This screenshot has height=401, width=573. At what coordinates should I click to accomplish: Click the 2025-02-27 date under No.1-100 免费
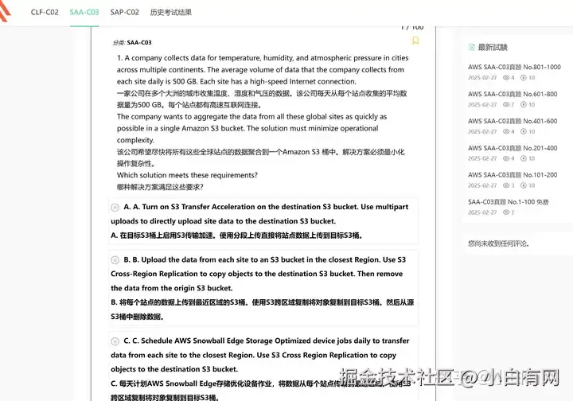coord(482,213)
